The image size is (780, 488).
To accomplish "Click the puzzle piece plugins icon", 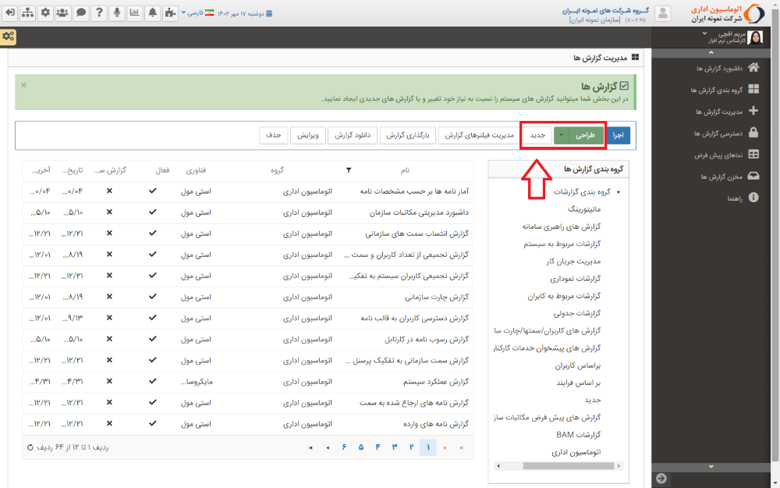I will click(x=170, y=11).
